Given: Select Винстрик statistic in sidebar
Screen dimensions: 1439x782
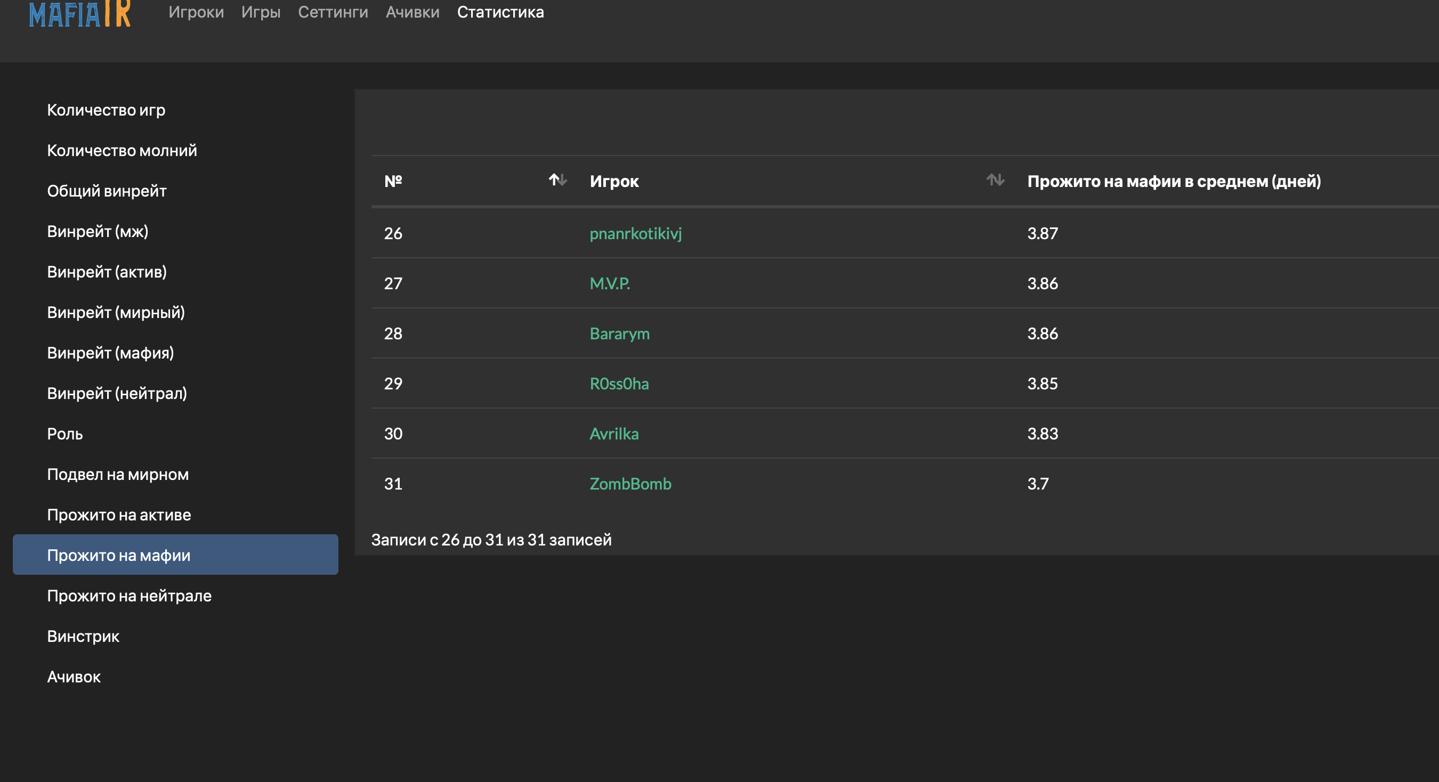Looking at the screenshot, I should click(x=175, y=636).
